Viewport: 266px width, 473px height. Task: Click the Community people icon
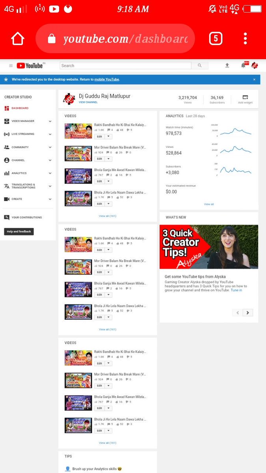click(x=7, y=147)
